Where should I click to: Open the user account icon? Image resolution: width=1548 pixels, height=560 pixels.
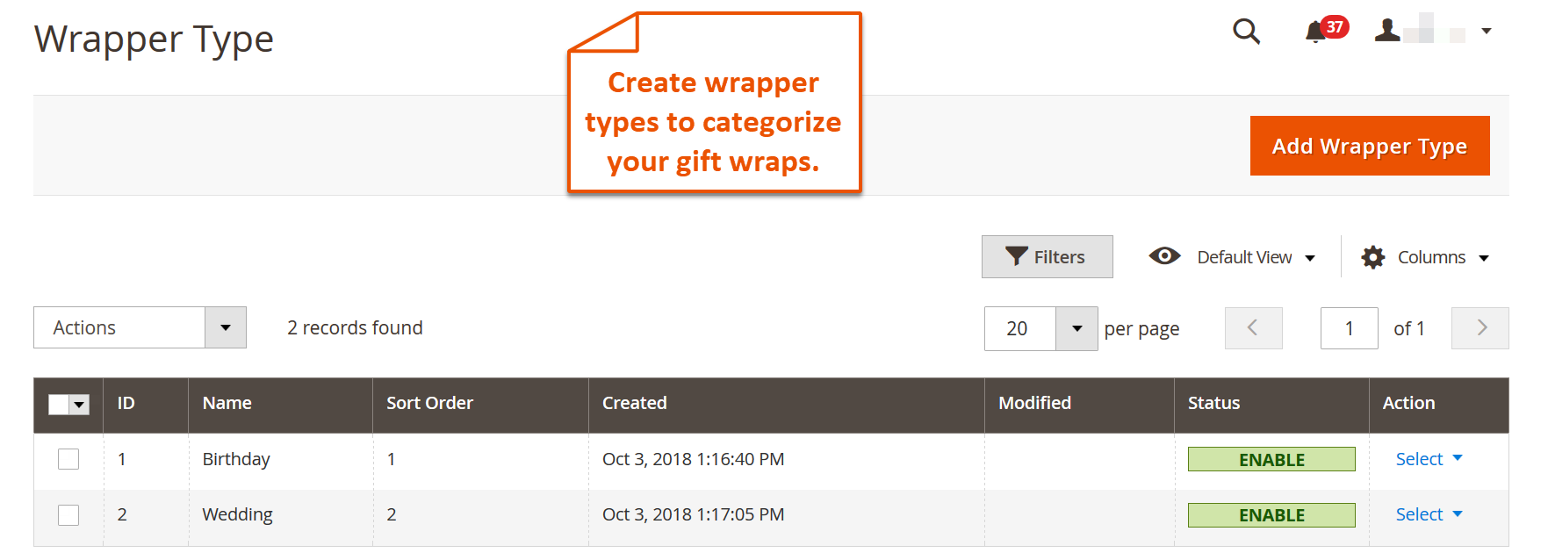(1387, 31)
